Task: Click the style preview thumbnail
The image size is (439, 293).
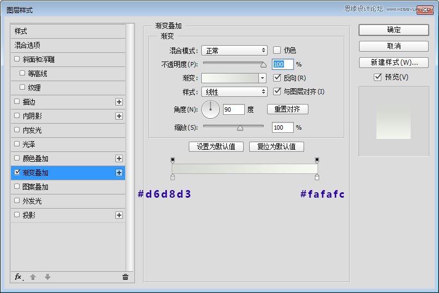Action: pos(394,121)
